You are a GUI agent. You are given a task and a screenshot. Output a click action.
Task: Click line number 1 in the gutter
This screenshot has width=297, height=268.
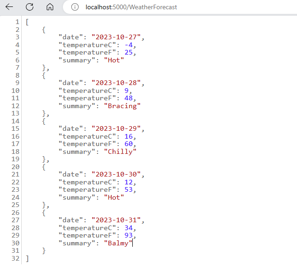(x=17, y=22)
